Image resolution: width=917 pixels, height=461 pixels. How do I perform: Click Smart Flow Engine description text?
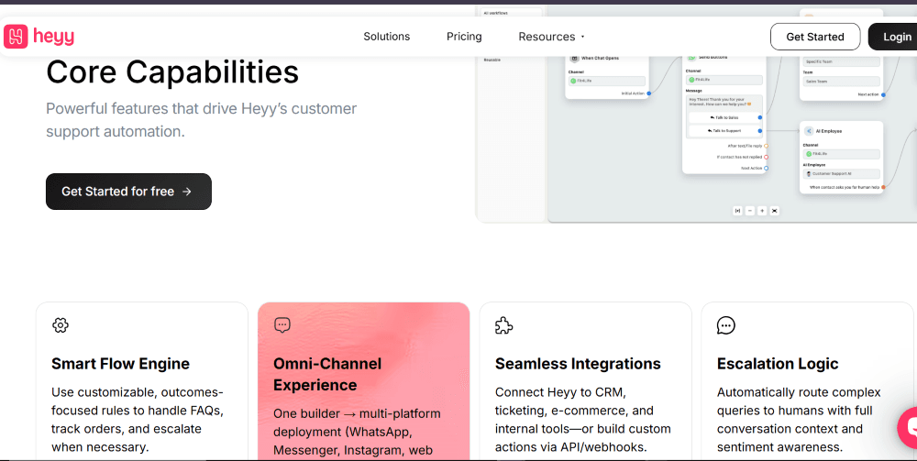138,420
